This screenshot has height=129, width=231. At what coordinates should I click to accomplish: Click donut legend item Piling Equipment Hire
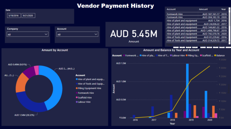pos(88,88)
